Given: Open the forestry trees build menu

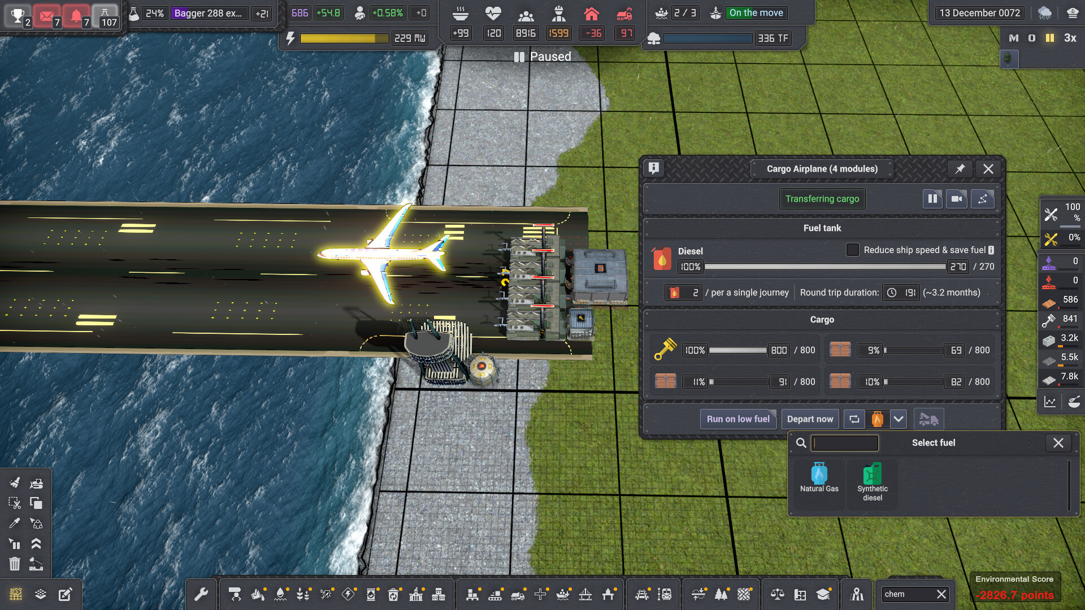Looking at the screenshot, I should pos(721,594).
